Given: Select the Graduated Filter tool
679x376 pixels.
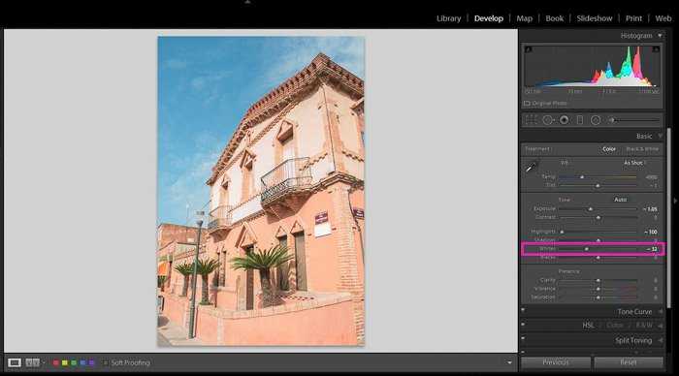Looking at the screenshot, I should pyautogui.click(x=580, y=120).
